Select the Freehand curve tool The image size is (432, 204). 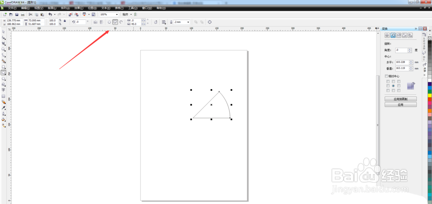point(3,55)
